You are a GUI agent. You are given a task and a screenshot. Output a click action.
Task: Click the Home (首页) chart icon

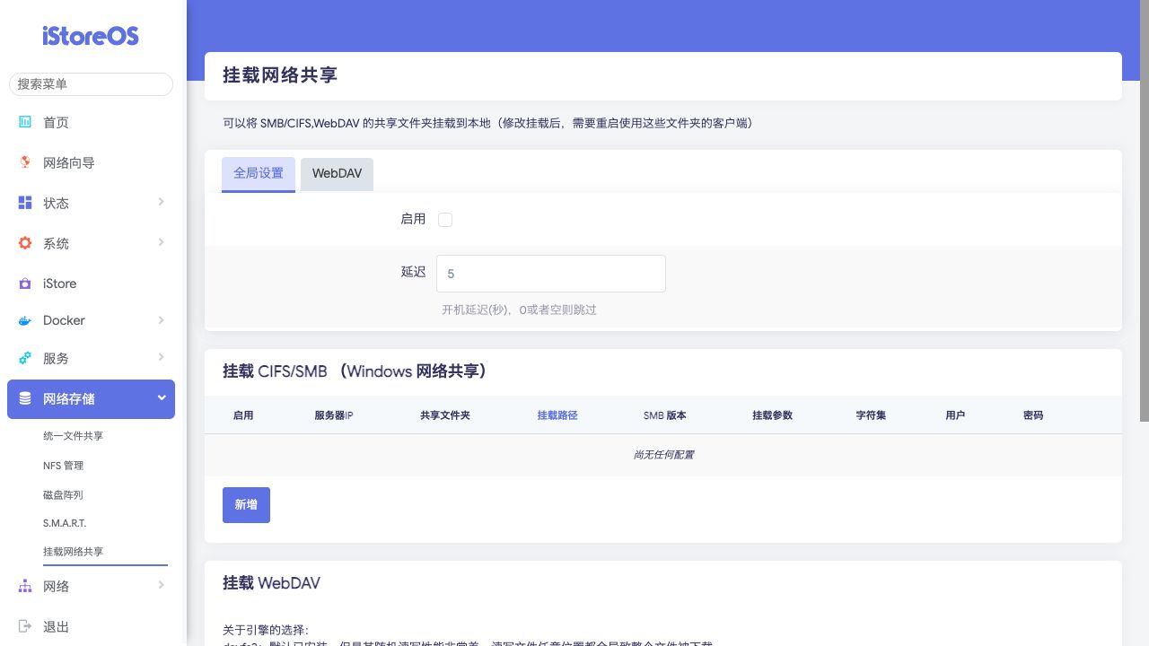point(25,122)
